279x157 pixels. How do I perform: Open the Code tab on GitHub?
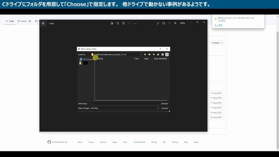coord(10,21)
